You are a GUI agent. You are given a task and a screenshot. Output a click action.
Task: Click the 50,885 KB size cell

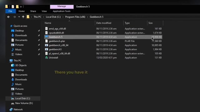tap(157, 45)
